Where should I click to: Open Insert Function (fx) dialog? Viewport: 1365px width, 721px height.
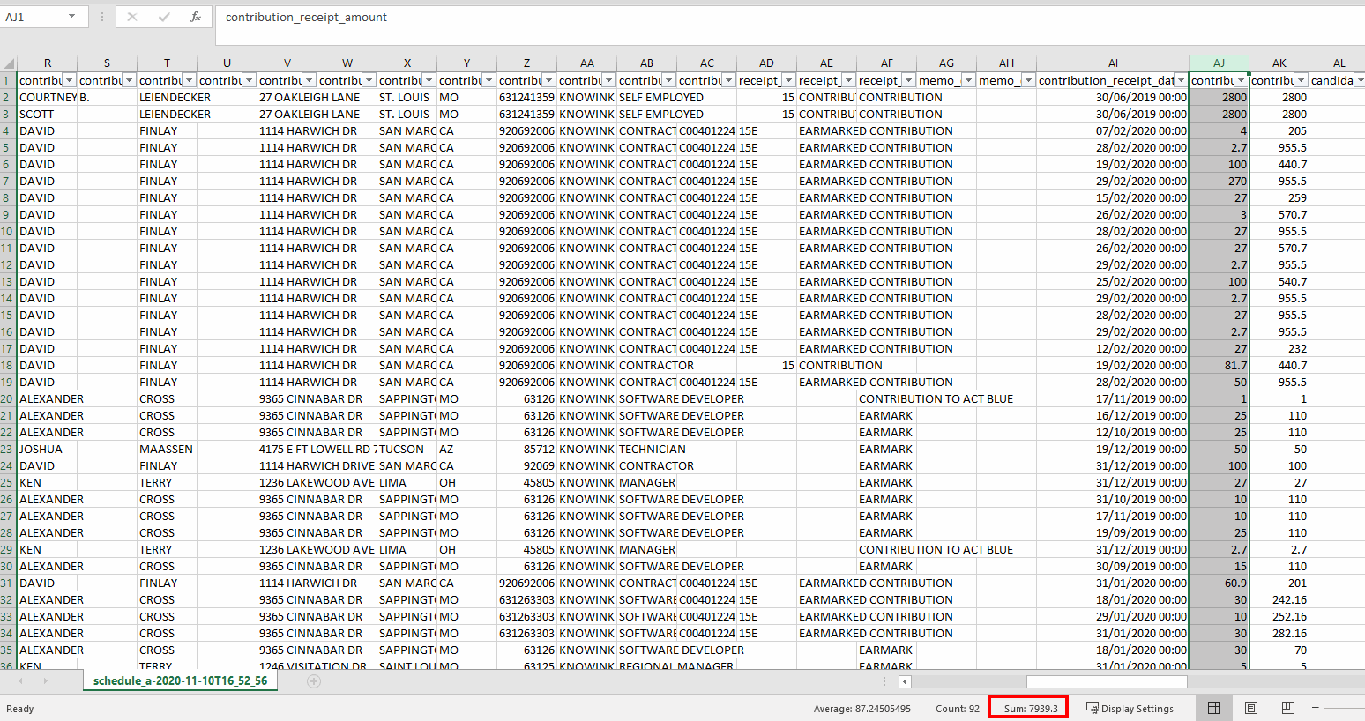pos(196,17)
